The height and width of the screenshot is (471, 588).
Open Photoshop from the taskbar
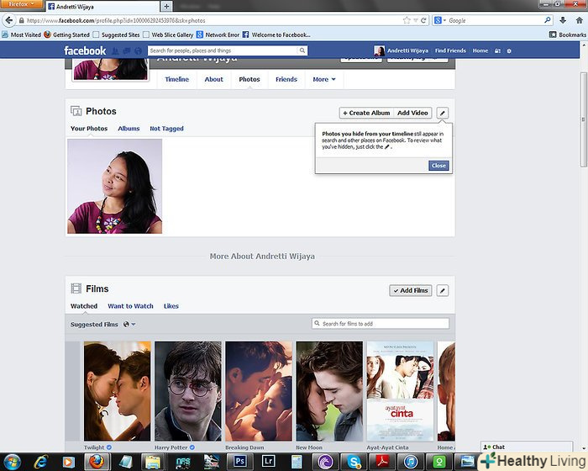[x=240, y=462]
